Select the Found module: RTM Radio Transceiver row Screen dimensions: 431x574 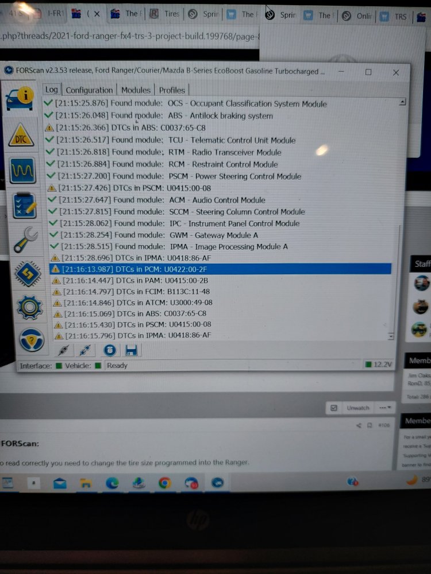[163, 152]
